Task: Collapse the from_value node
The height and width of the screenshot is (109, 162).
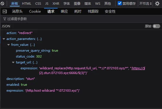Action: point(9,45)
